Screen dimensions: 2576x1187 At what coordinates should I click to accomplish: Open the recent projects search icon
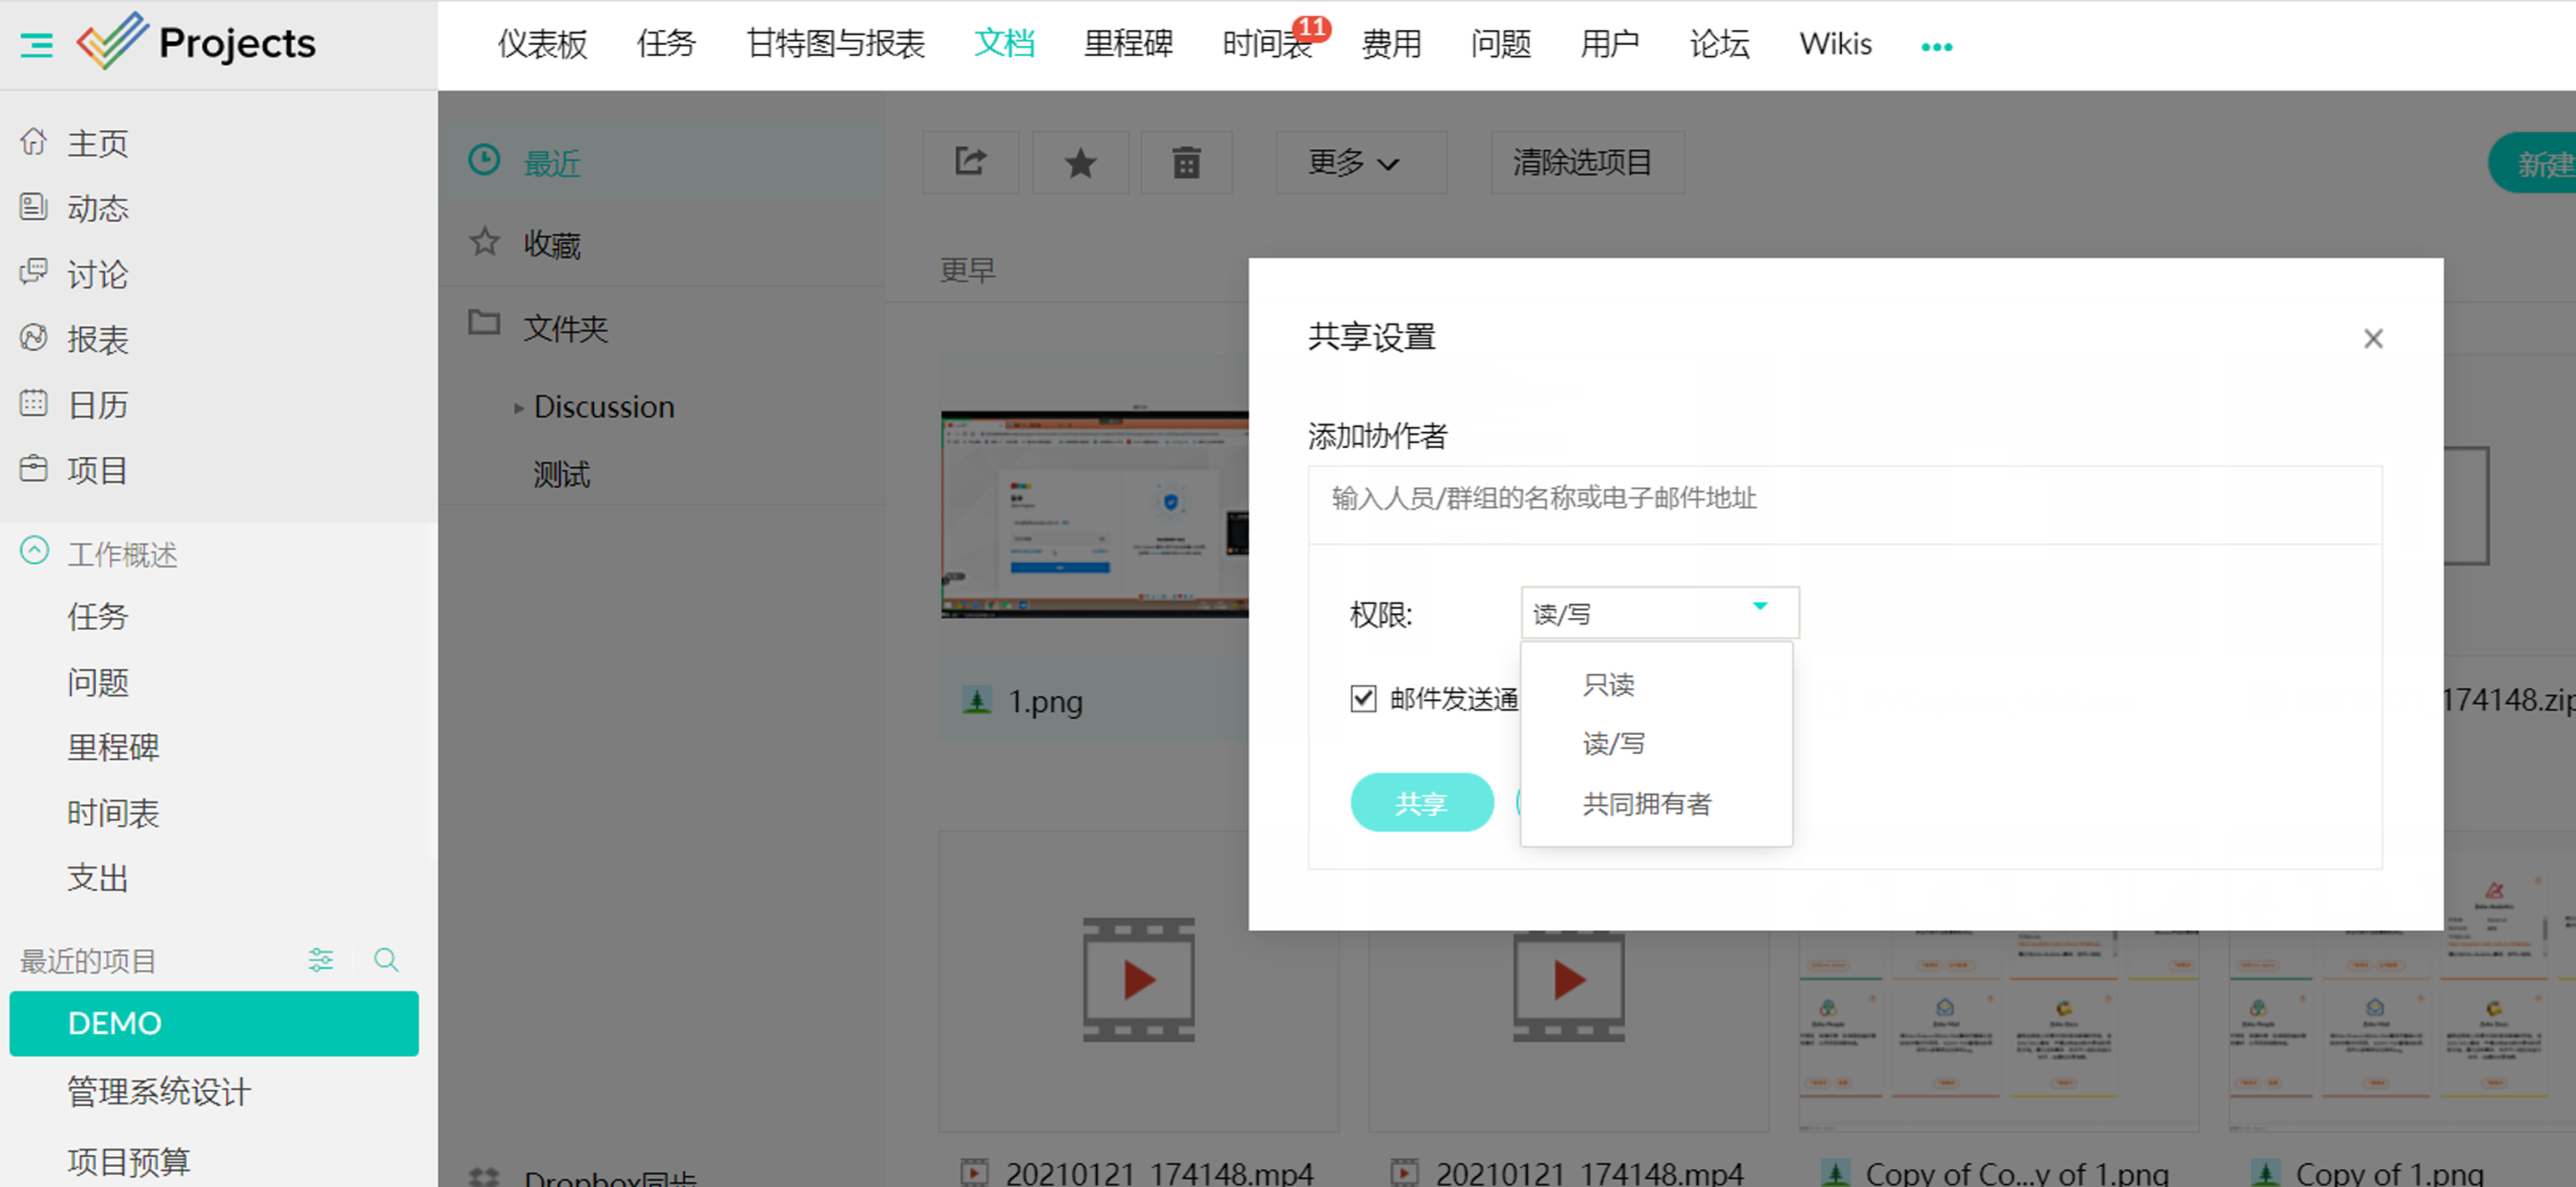(x=386, y=960)
